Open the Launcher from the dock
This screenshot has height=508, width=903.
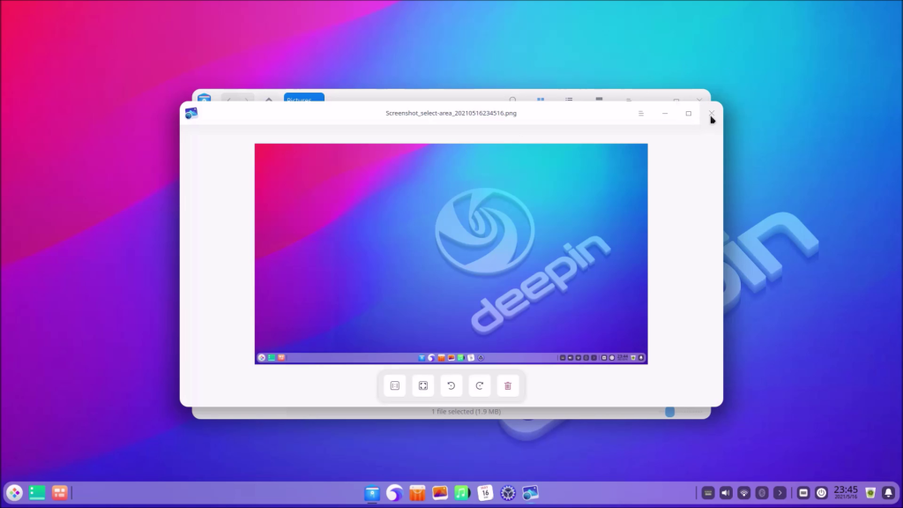tap(14, 493)
